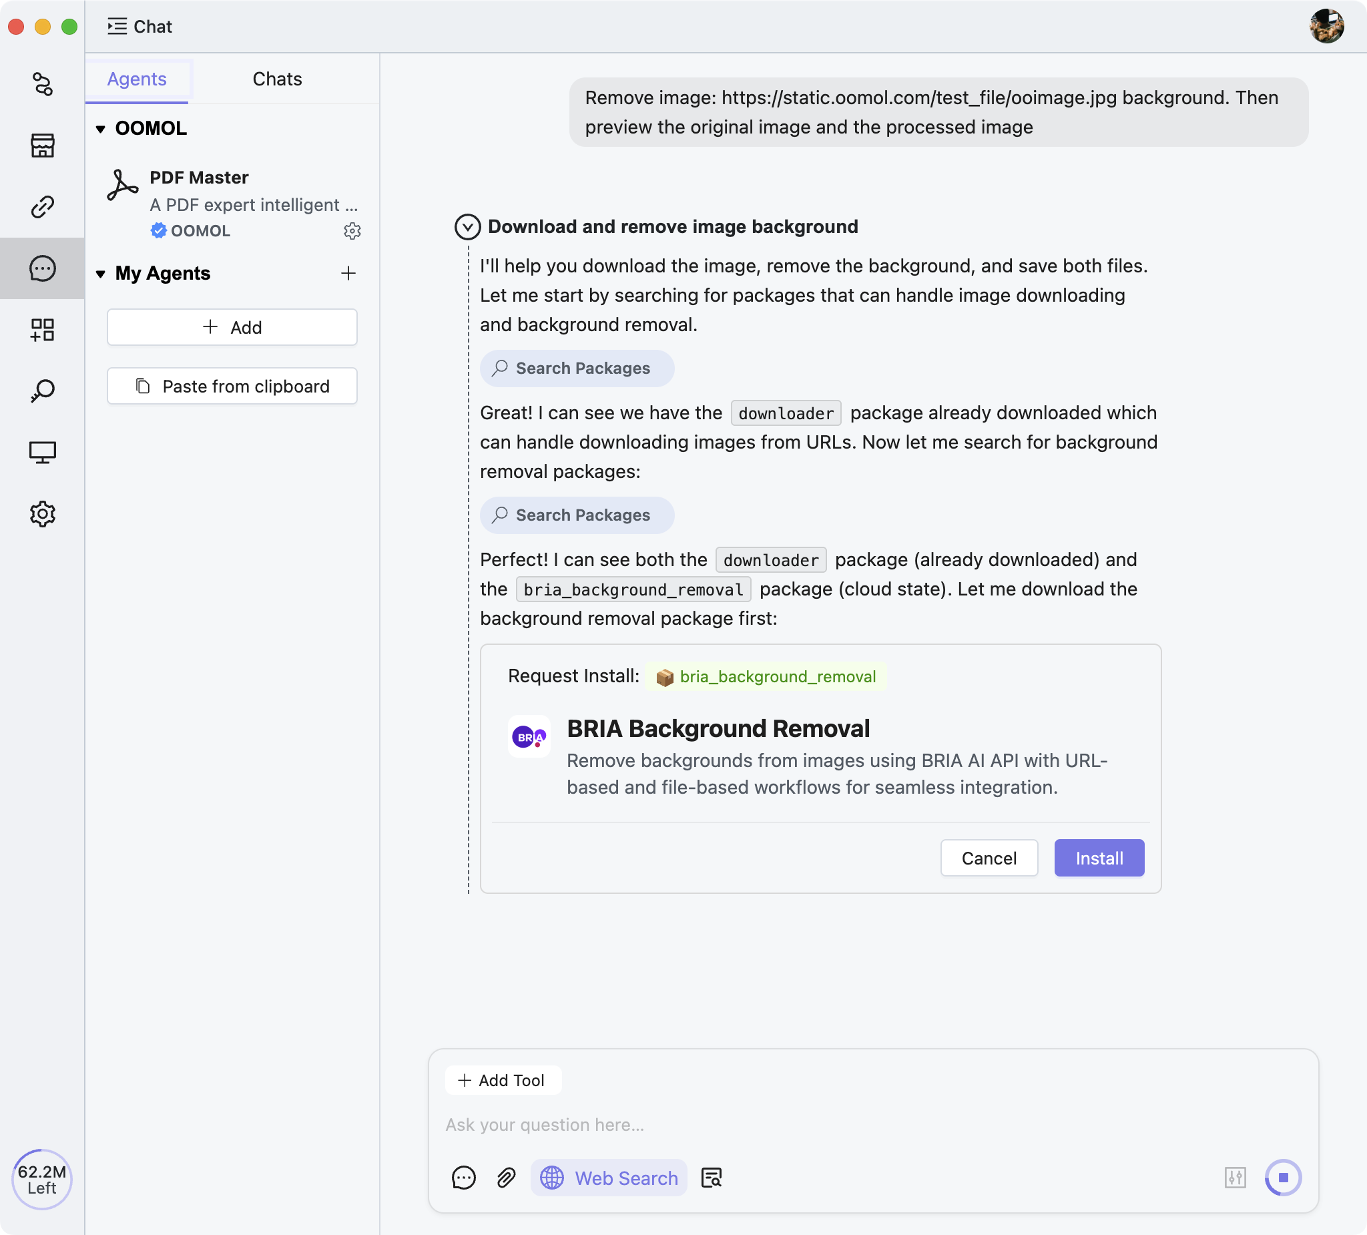The height and width of the screenshot is (1235, 1367).
Task: Collapse the Download and remove image background step
Action: point(467,227)
